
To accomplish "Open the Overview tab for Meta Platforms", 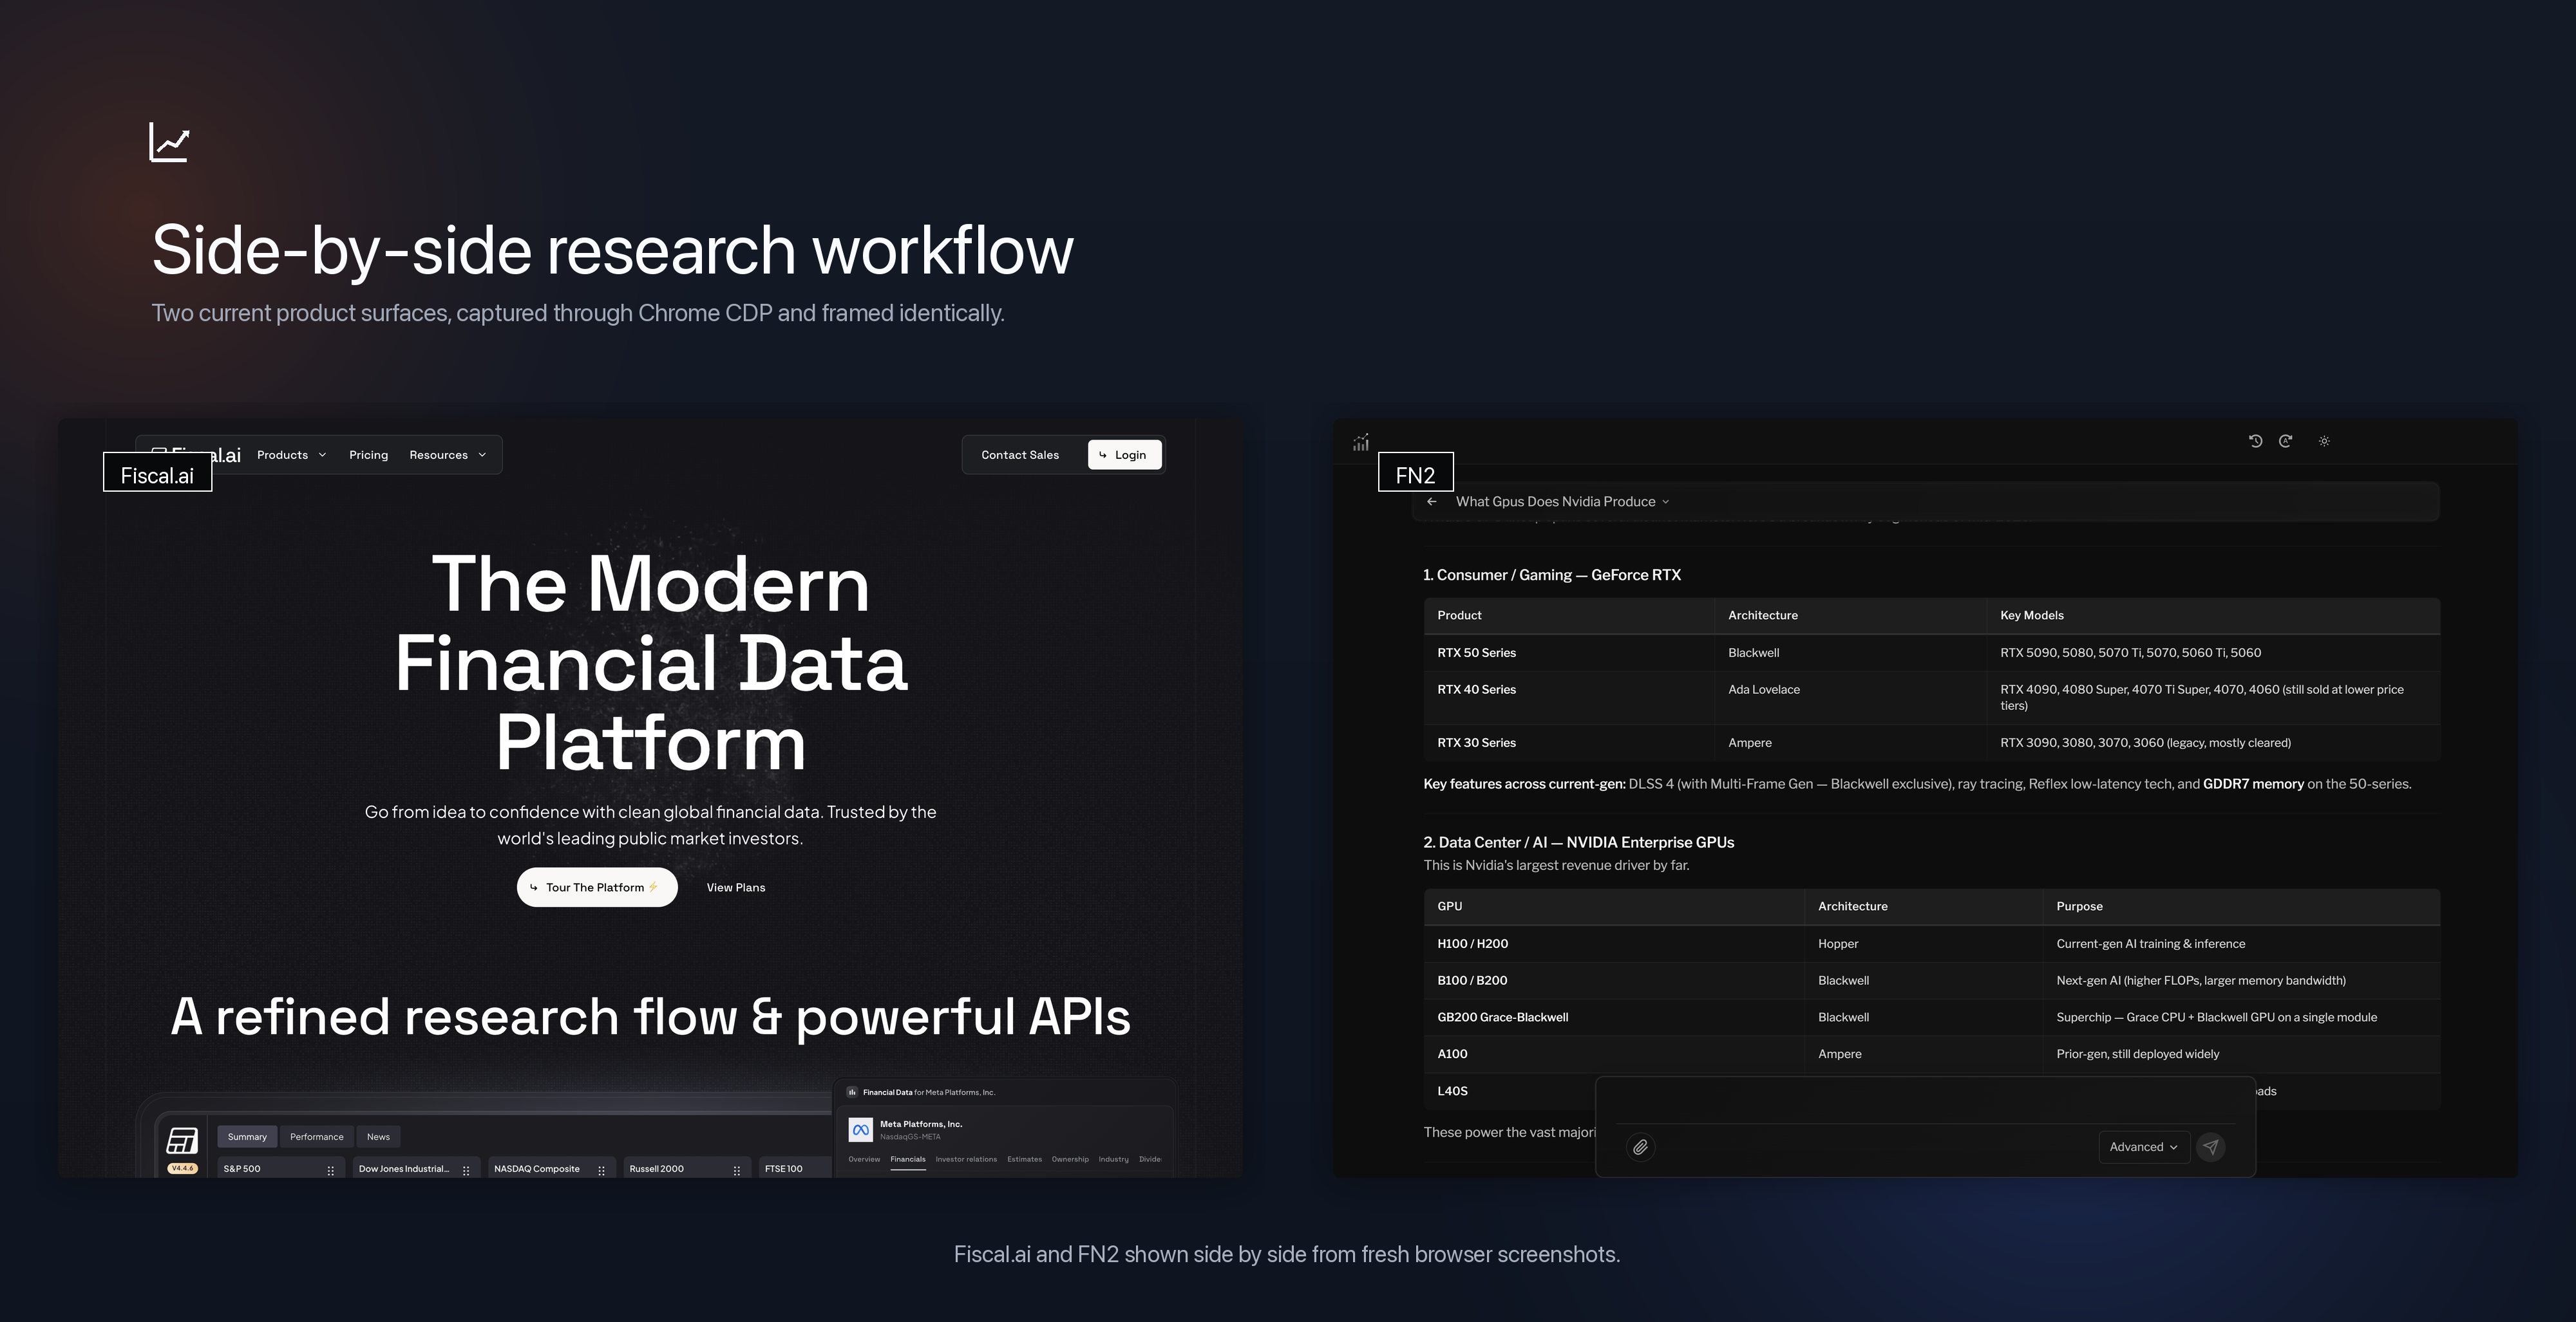I will click(x=864, y=1159).
